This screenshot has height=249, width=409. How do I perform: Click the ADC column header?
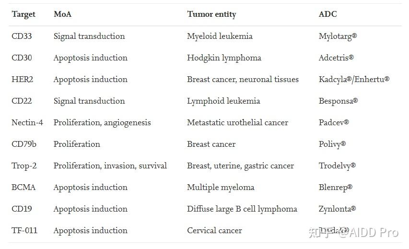(327, 14)
